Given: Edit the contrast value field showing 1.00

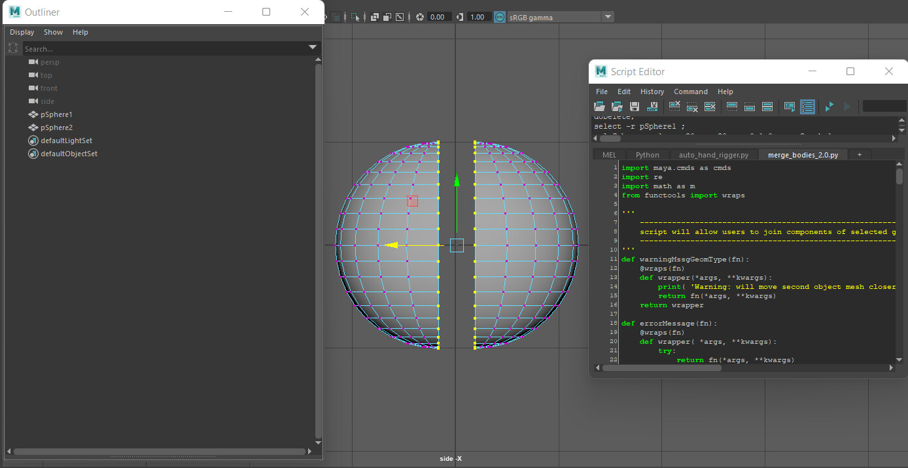Looking at the screenshot, I should click(476, 16).
